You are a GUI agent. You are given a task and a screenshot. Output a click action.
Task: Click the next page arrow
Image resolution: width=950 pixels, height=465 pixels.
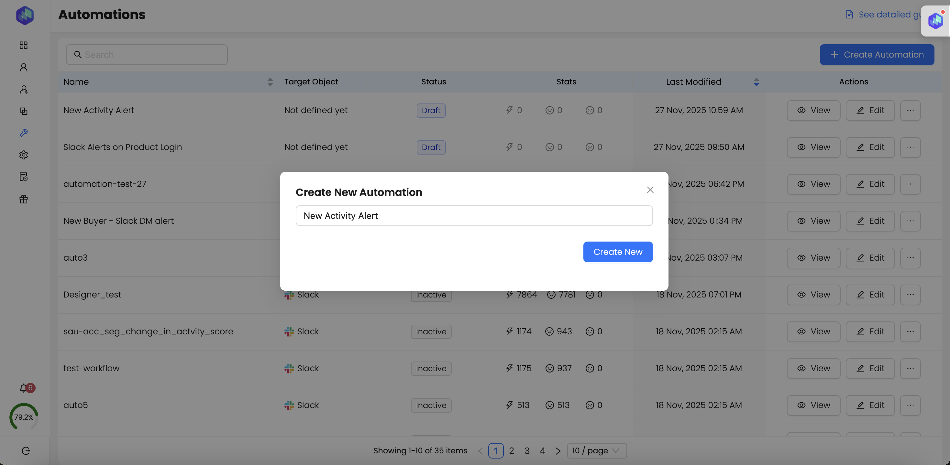coord(558,451)
